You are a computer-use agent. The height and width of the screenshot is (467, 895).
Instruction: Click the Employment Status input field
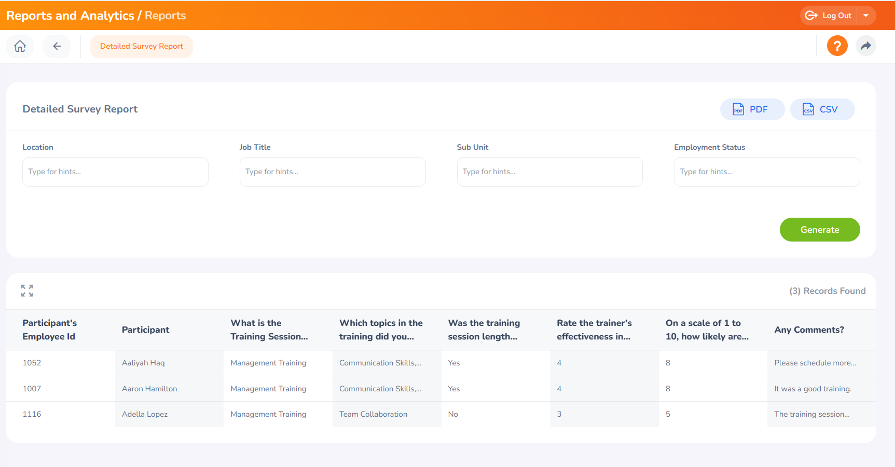tap(766, 172)
